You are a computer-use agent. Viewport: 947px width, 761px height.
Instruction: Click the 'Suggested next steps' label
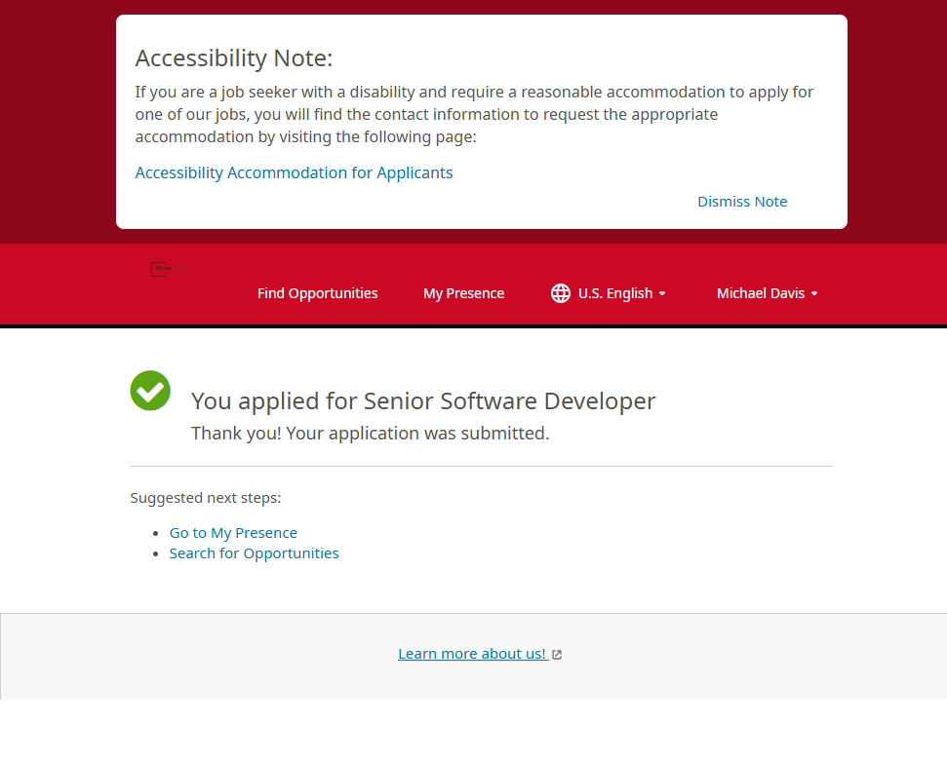206,498
